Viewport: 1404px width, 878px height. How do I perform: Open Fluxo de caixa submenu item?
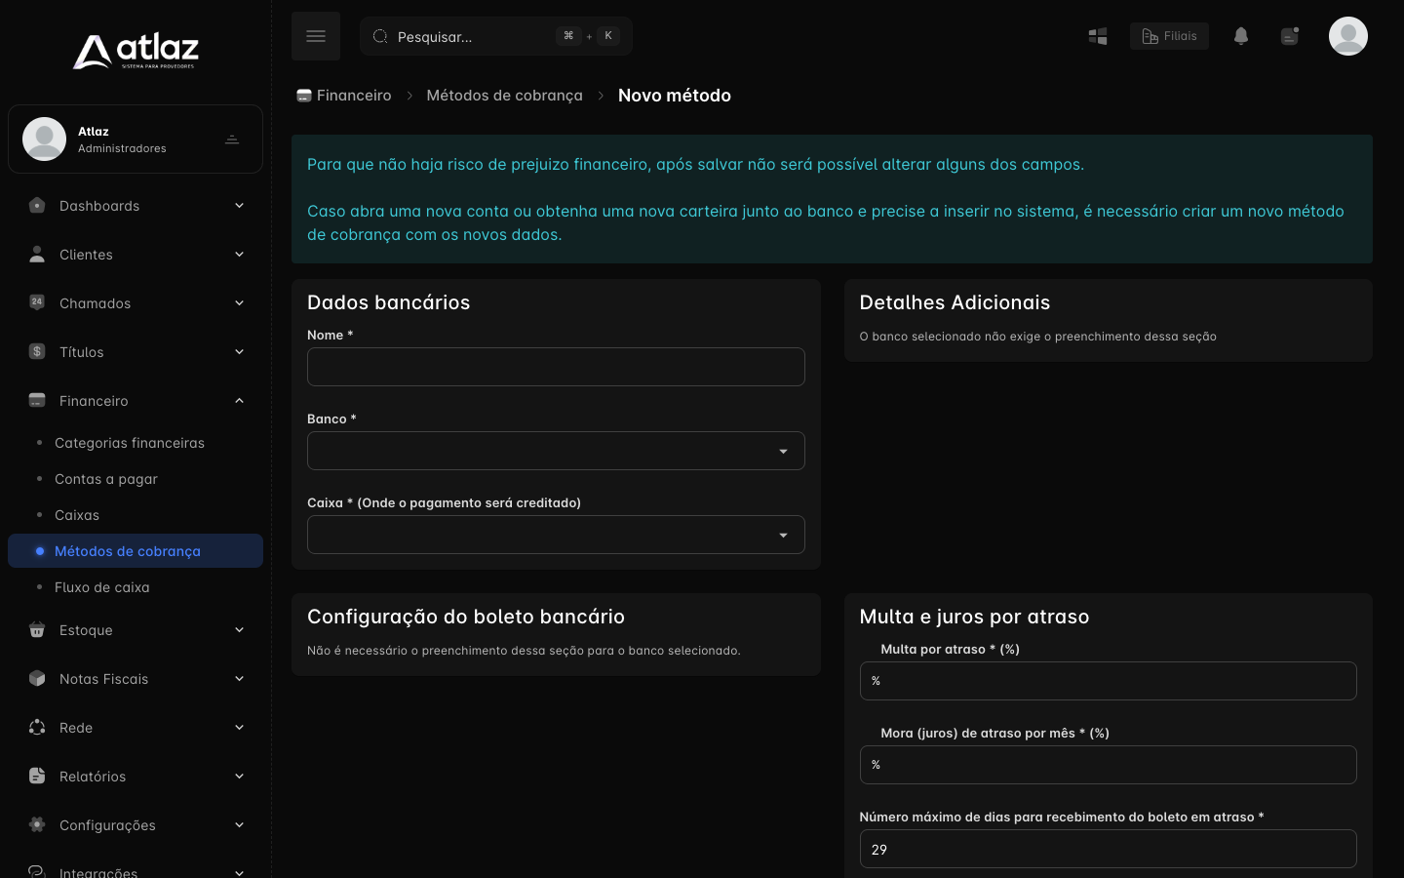coord(136,587)
